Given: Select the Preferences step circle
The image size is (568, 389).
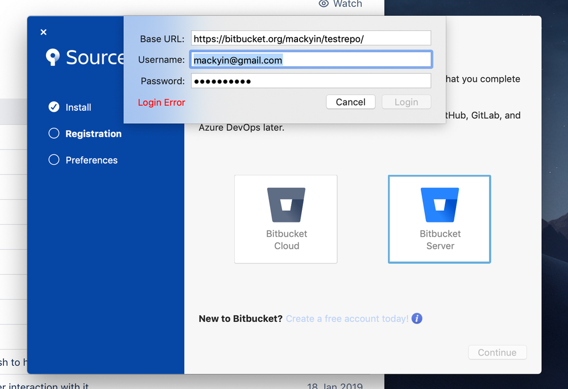Looking at the screenshot, I should point(54,160).
